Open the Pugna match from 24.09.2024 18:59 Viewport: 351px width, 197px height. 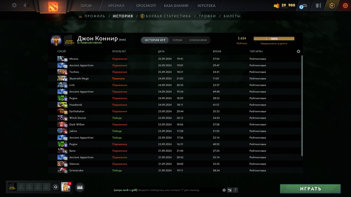pos(175,98)
